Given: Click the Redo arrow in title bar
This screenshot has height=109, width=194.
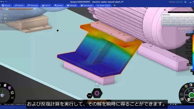Looking at the screenshot, I should tap(6, 2).
